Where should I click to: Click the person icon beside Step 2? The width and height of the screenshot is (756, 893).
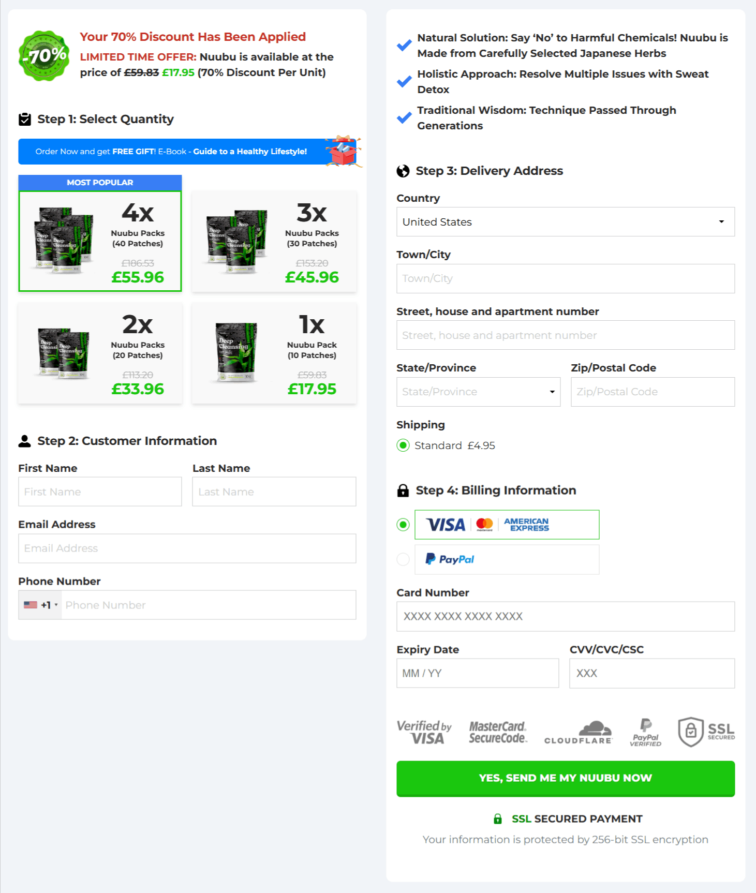pyautogui.click(x=25, y=441)
